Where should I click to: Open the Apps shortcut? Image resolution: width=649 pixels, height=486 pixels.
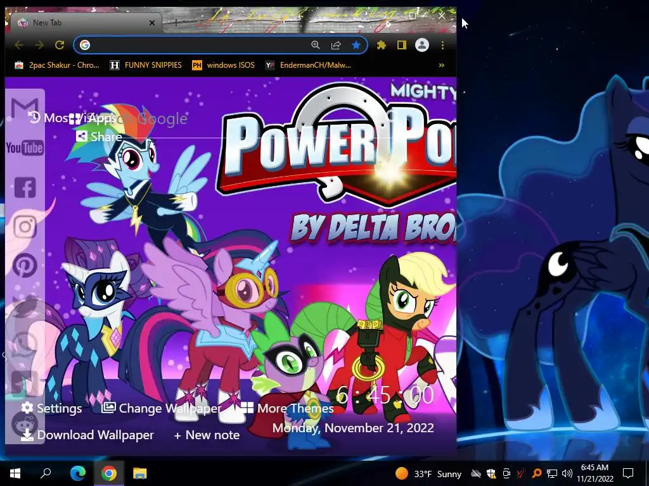[x=92, y=118]
